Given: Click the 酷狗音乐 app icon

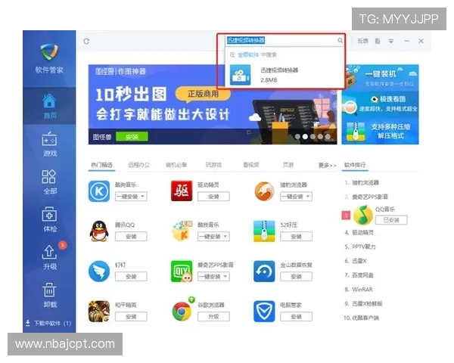Looking at the screenshot, I should [99, 191].
